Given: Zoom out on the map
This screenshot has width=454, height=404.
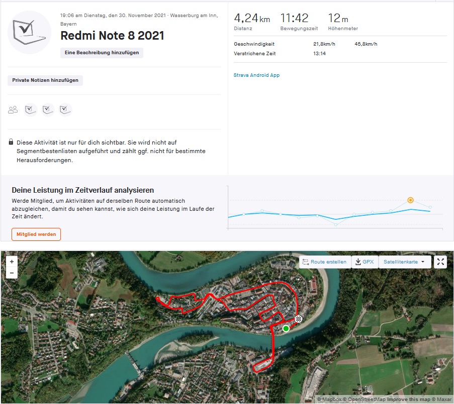Looking at the screenshot, I should pos(12,273).
